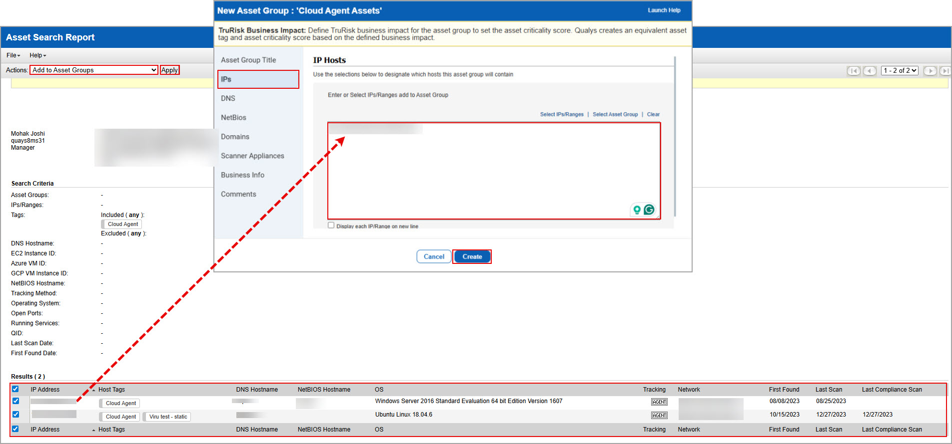
Task: Switch to the DNS tab
Action: pos(228,98)
